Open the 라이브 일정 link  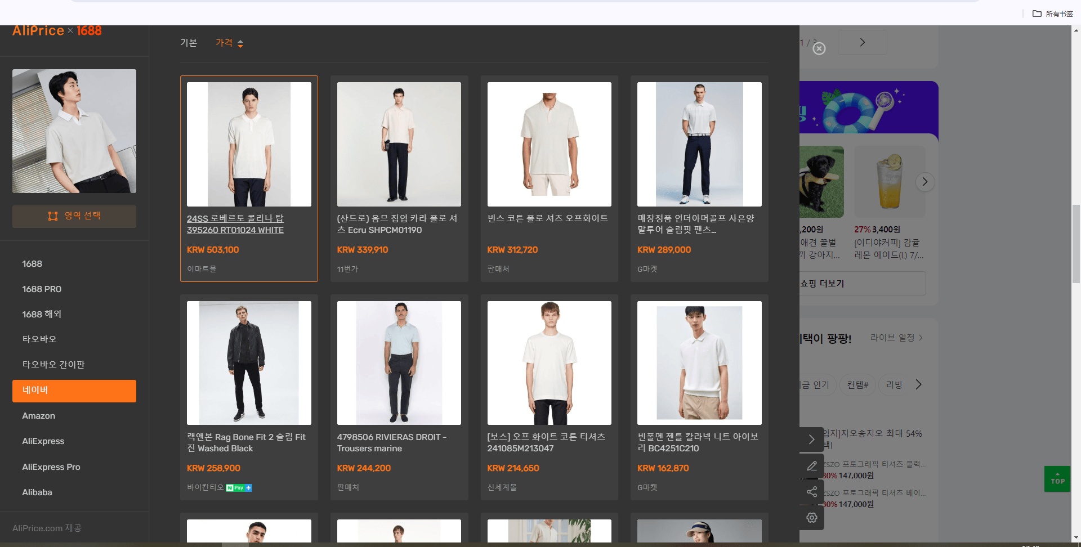coord(896,338)
